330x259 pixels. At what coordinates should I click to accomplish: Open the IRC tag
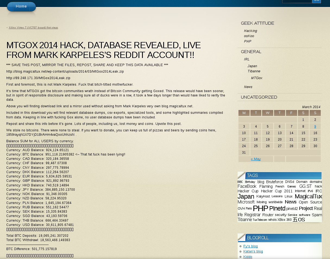(x=319, y=191)
